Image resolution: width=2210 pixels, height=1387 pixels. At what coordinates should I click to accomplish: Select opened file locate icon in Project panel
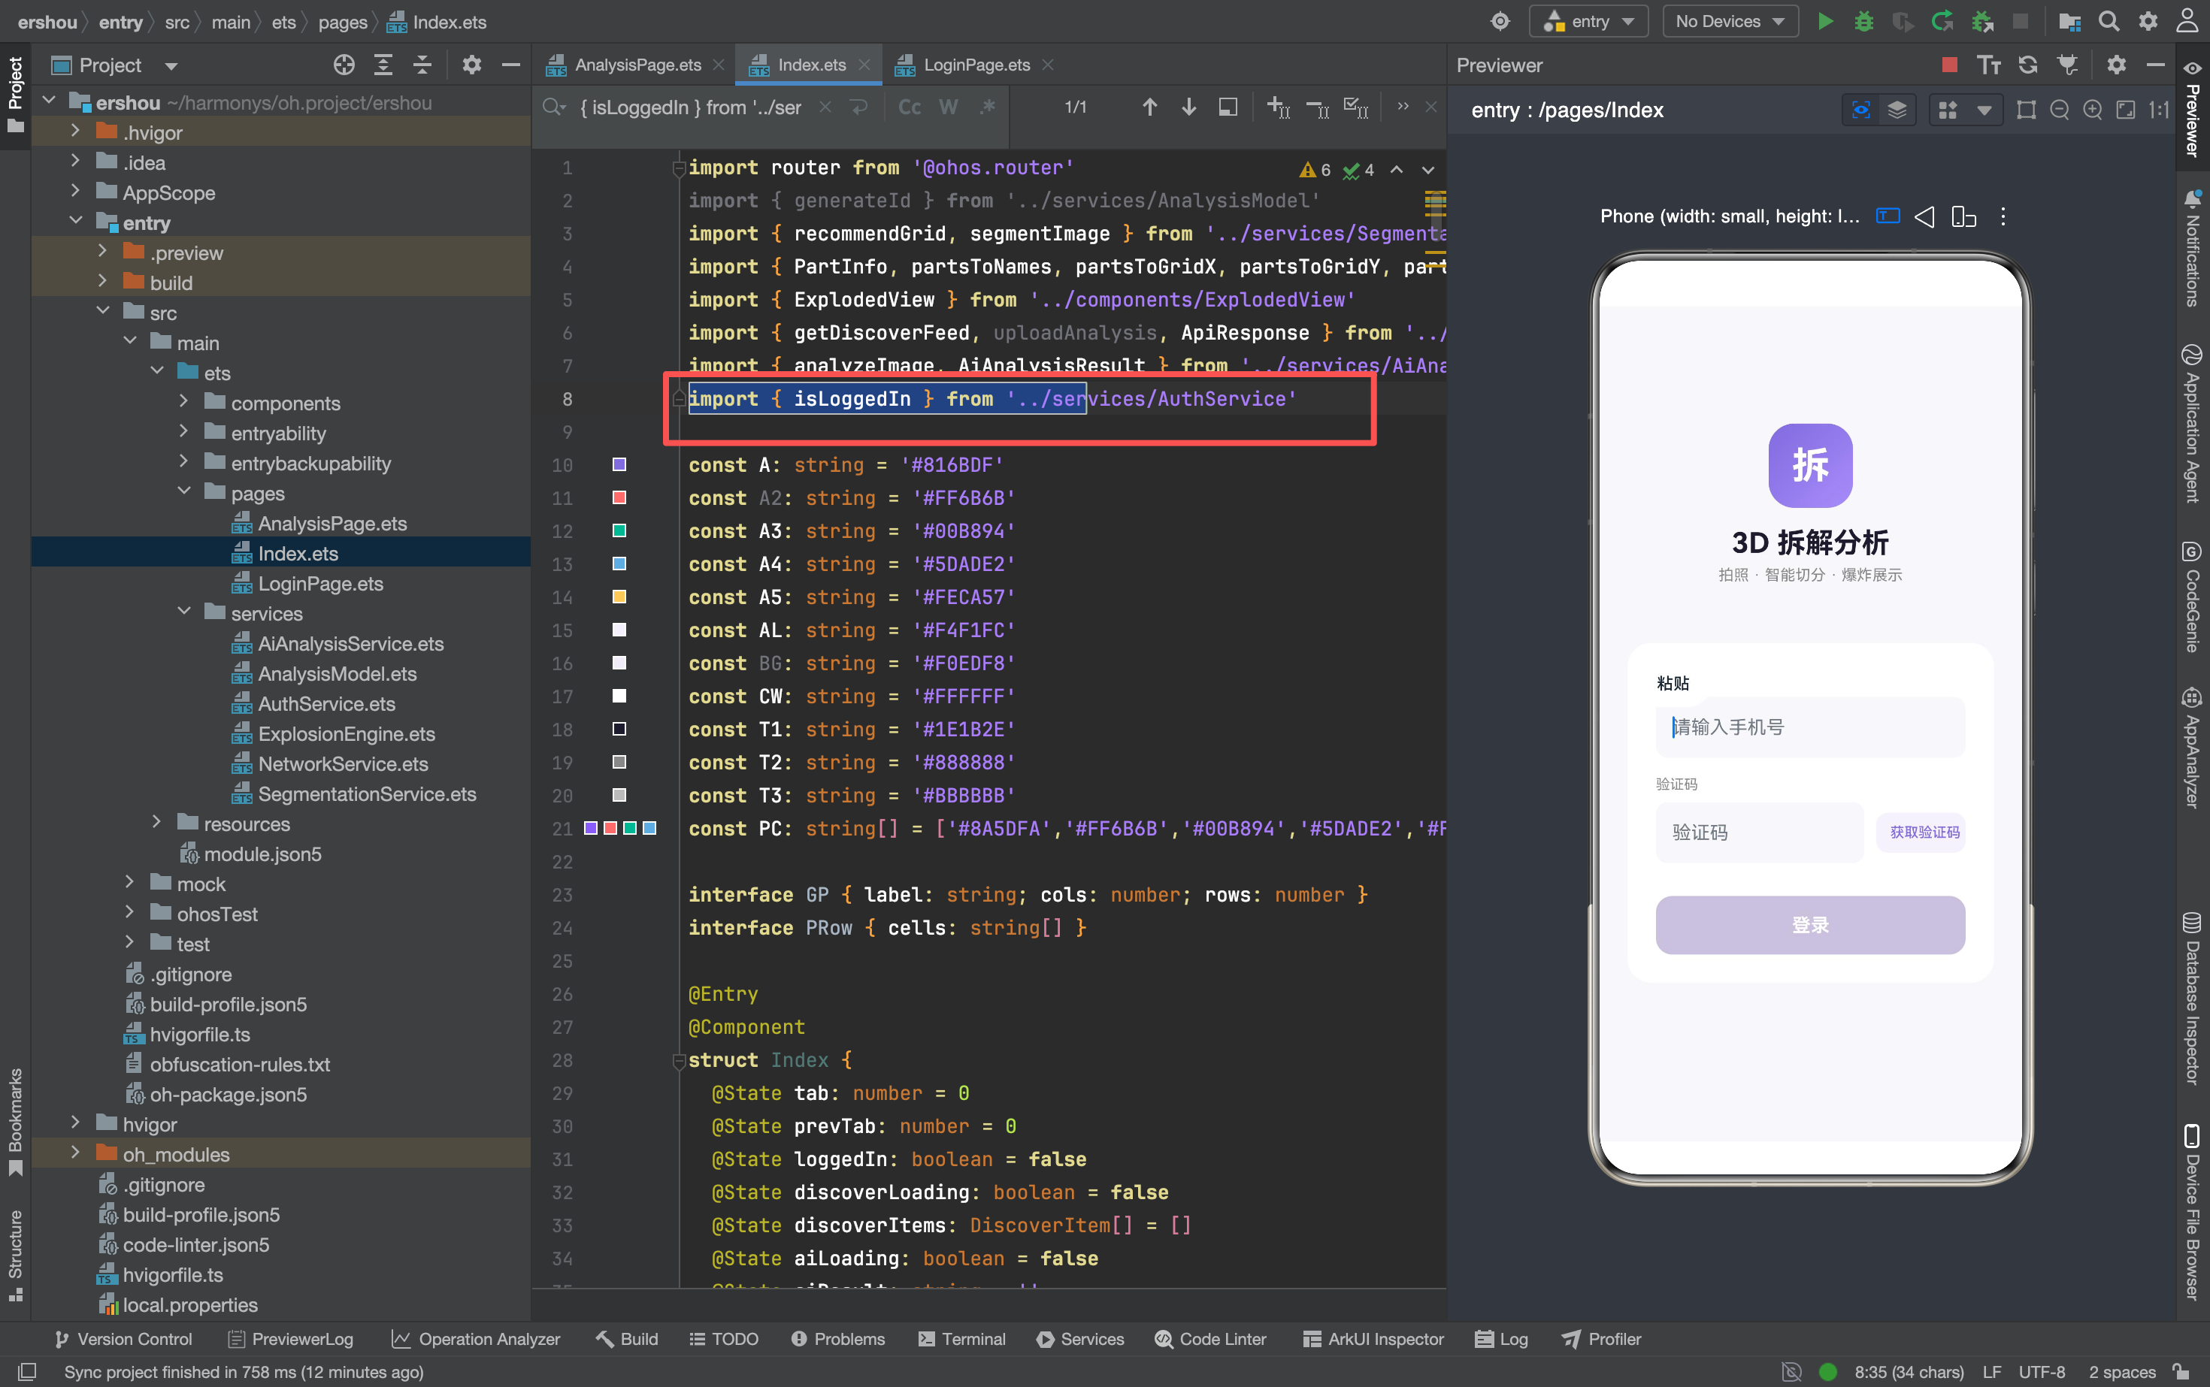point(344,65)
